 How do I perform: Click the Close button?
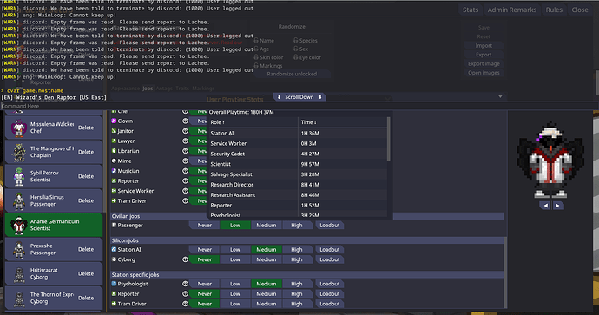pyautogui.click(x=580, y=10)
